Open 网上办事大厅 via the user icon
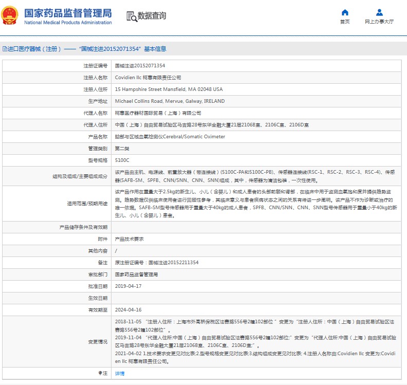The height and width of the screenshot is (385, 407). [x=379, y=12]
